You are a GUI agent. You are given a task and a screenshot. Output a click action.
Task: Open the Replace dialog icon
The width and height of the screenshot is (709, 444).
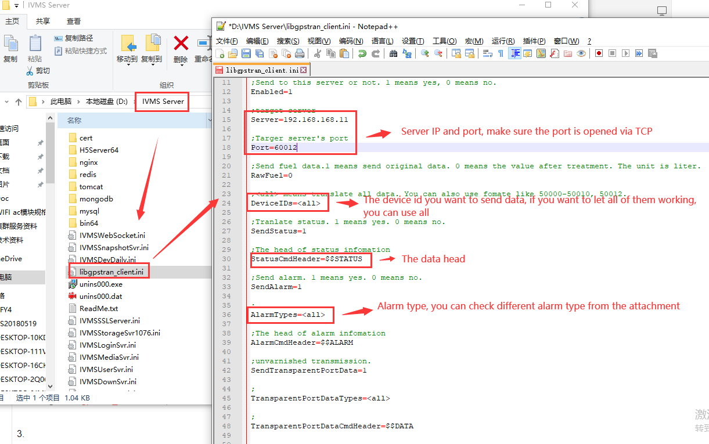click(406, 53)
